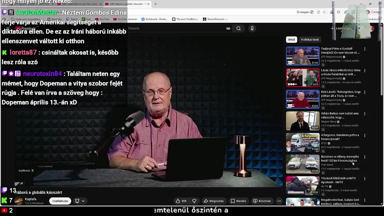384x216 pixels.
Task: Open Kaptafa channel name link
Action: pyautogui.click(x=31, y=199)
